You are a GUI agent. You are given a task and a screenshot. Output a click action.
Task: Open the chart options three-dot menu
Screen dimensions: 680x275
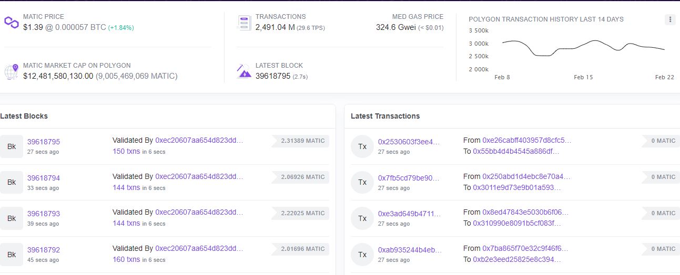(x=669, y=19)
